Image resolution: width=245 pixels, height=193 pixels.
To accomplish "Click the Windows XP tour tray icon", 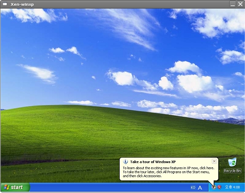I will (x=214, y=187).
